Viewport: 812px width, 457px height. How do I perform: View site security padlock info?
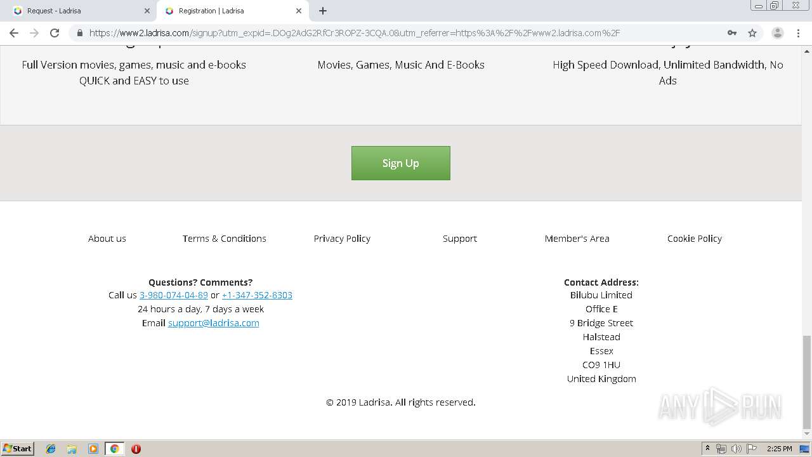pos(79,33)
